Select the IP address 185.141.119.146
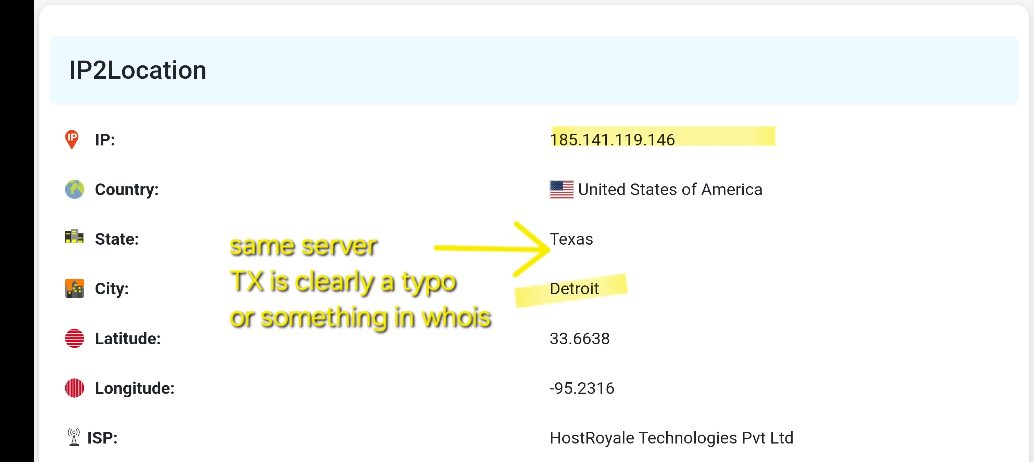This screenshot has width=1034, height=462. pyautogui.click(x=612, y=140)
